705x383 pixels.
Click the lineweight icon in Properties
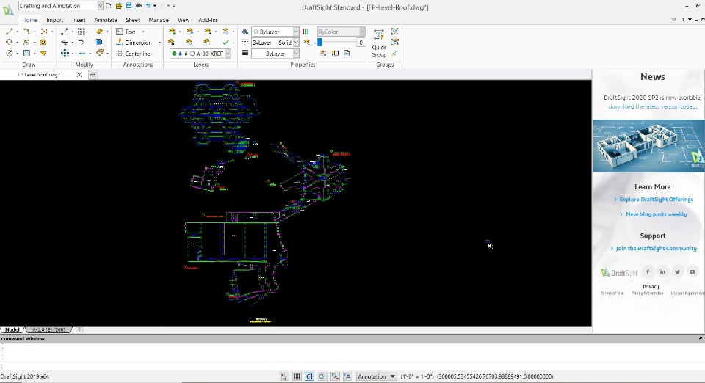click(x=245, y=53)
